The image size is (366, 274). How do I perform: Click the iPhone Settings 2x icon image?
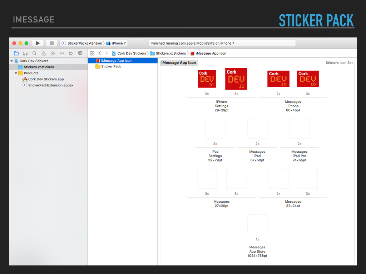[x=207, y=79]
